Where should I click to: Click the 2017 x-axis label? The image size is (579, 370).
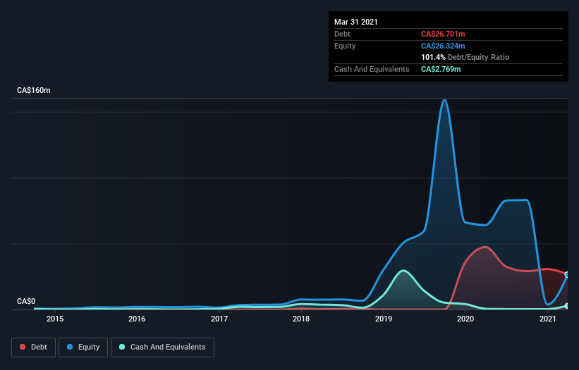coord(219,319)
